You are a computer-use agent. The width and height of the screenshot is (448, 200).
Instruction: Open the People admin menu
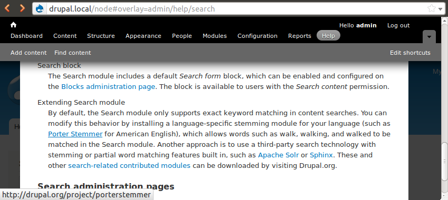tap(182, 36)
